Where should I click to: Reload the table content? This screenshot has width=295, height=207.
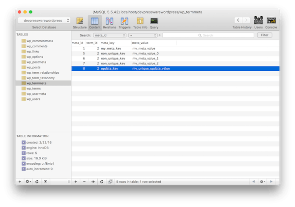pyautogui.click(x=102, y=181)
